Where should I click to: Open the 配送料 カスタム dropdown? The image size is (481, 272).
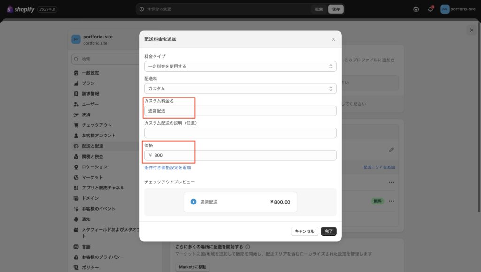pyautogui.click(x=240, y=88)
